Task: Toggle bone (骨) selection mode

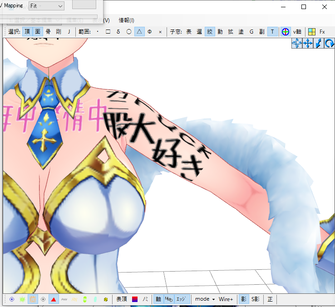Action: click(x=48, y=32)
